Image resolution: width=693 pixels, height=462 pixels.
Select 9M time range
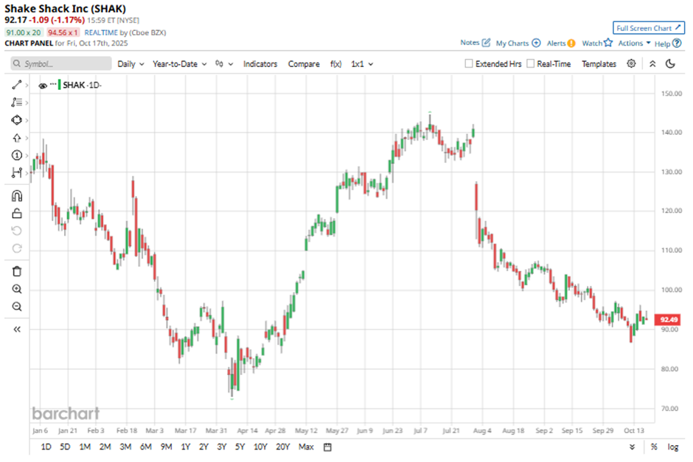166,447
